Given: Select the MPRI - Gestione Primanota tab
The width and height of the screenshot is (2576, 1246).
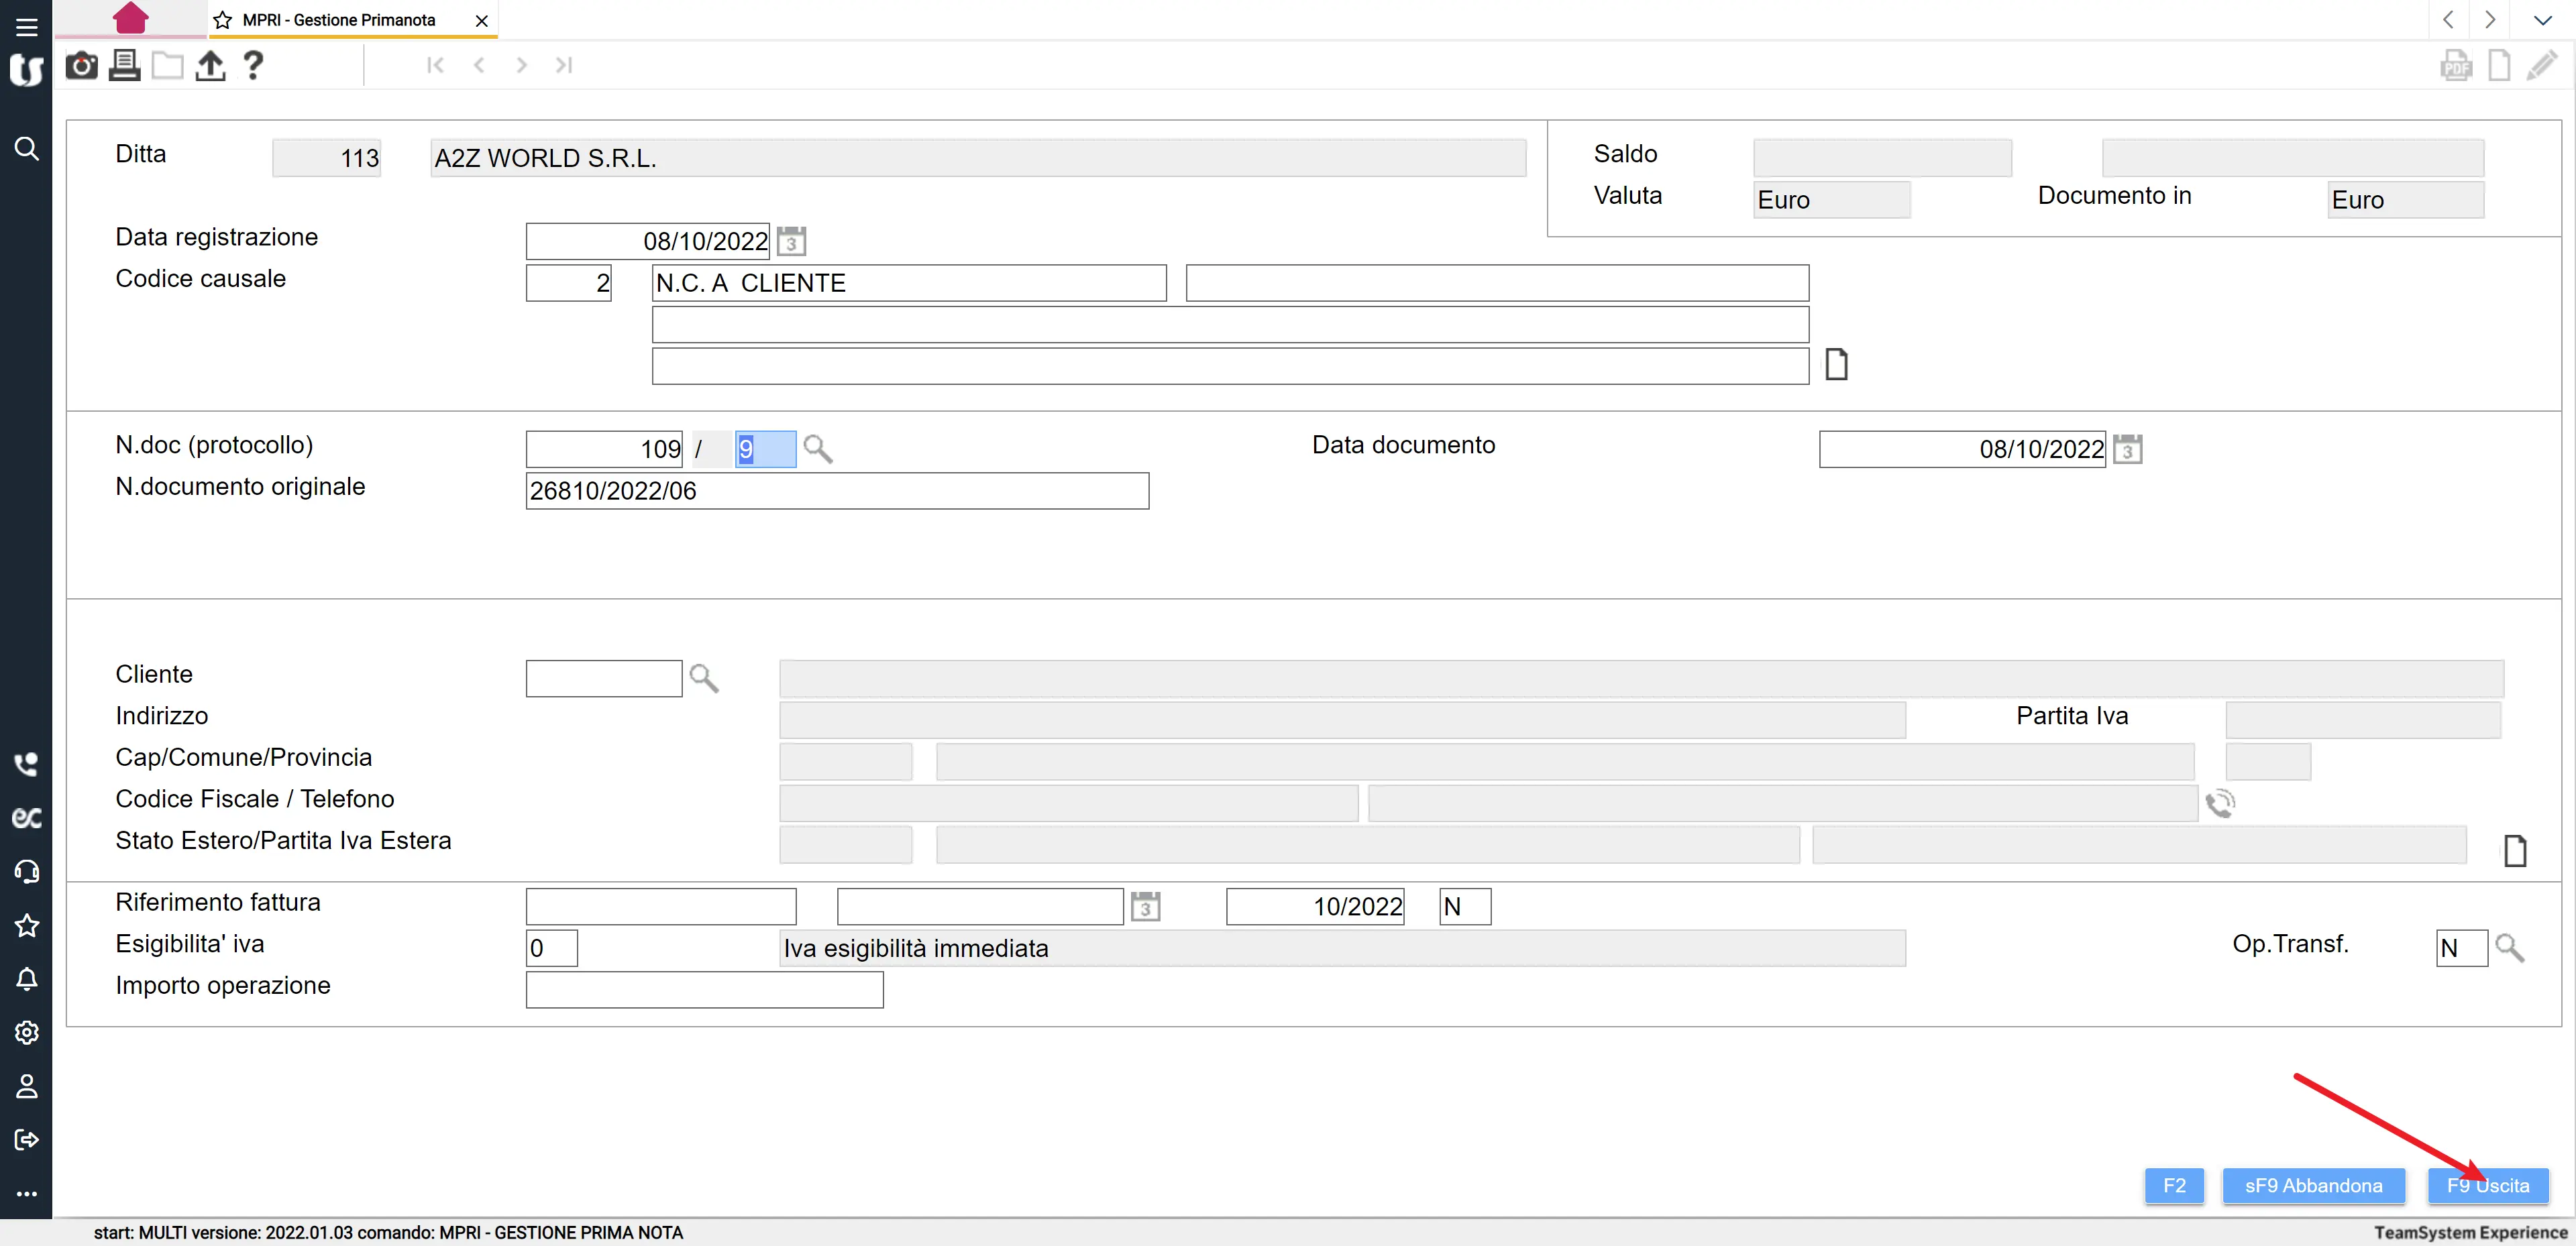Looking at the screenshot, I should tap(338, 20).
